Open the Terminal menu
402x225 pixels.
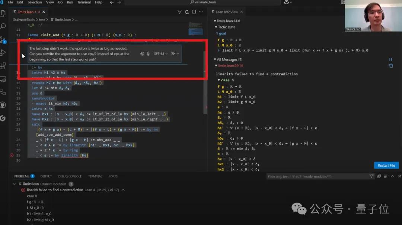(84, 2)
